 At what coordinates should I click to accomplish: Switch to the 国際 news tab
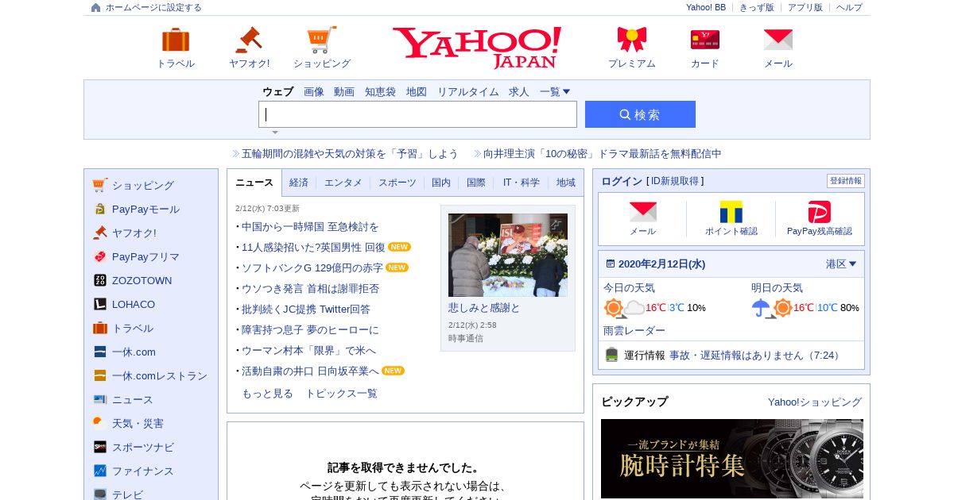476,183
